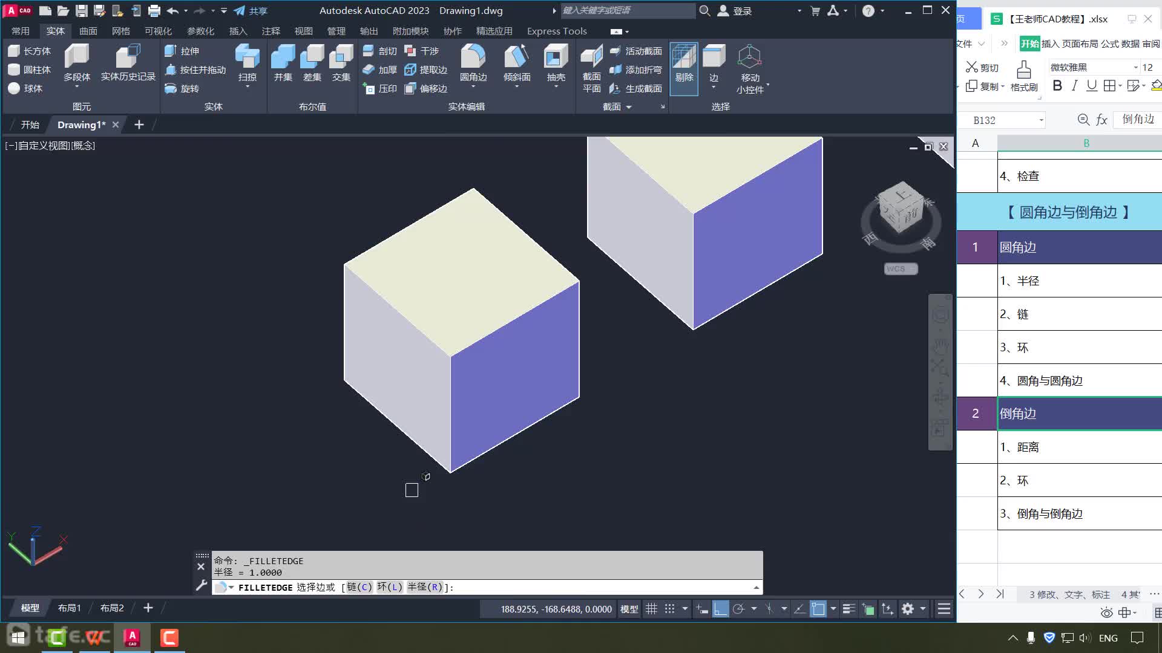Switch to the 开始 file tab
Viewport: 1162px width, 653px height.
click(x=30, y=125)
